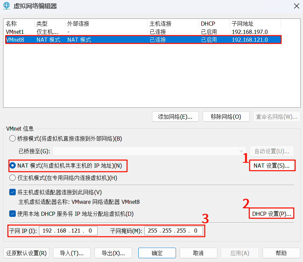This screenshot has height=262, width=303.
Task: Toggle 使用本地 DHCP 服务 checkbox
Action: 12,214
